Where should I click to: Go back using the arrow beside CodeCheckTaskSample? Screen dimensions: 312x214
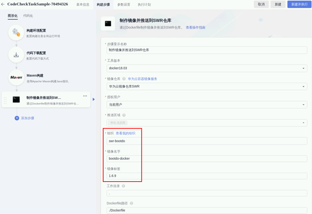[x=3, y=4]
